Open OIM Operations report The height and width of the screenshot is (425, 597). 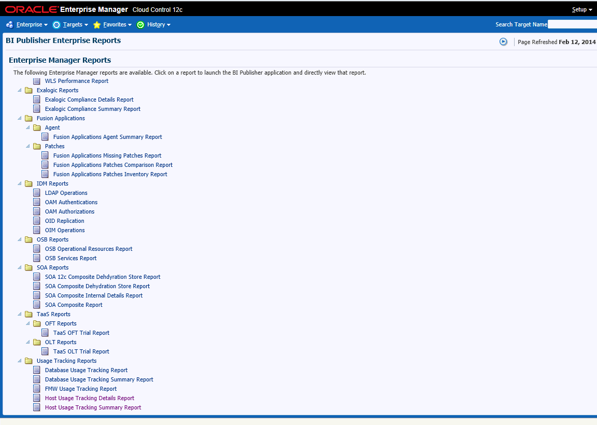point(65,230)
